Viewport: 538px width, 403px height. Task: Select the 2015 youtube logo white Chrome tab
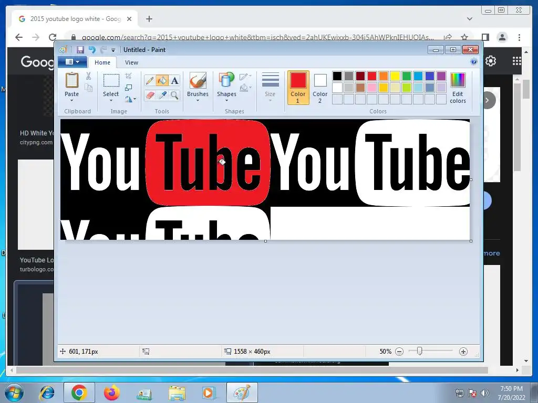[75, 19]
